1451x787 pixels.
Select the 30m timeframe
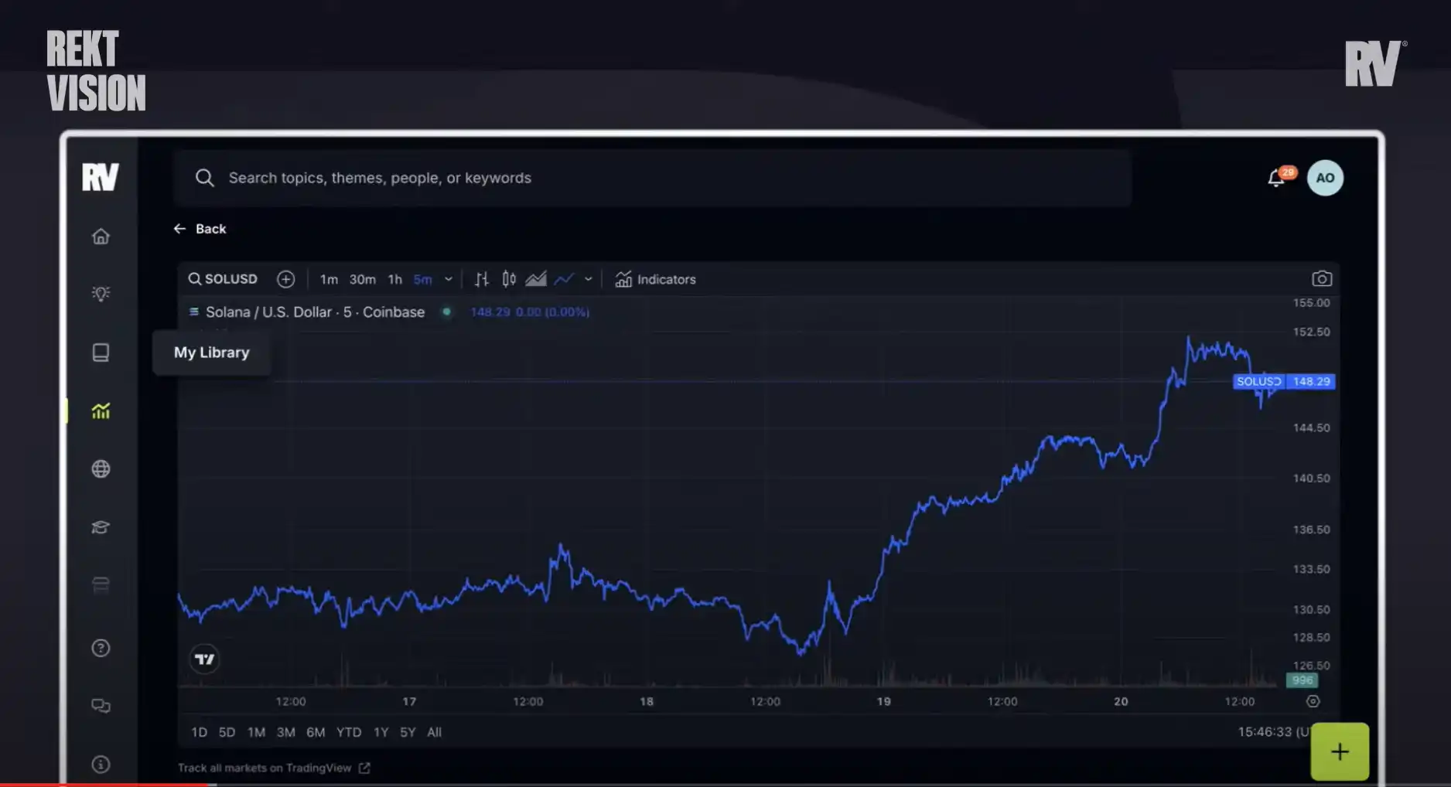[x=362, y=279]
